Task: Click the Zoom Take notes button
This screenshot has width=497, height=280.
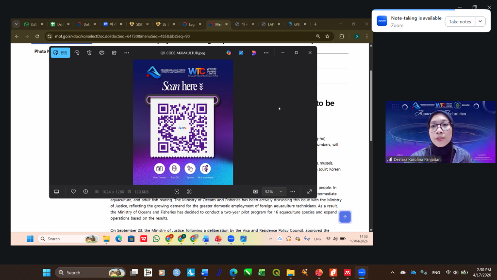Action: (x=460, y=21)
